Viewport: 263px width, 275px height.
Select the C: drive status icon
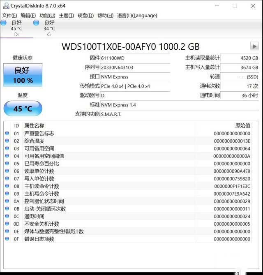[x=36, y=23]
